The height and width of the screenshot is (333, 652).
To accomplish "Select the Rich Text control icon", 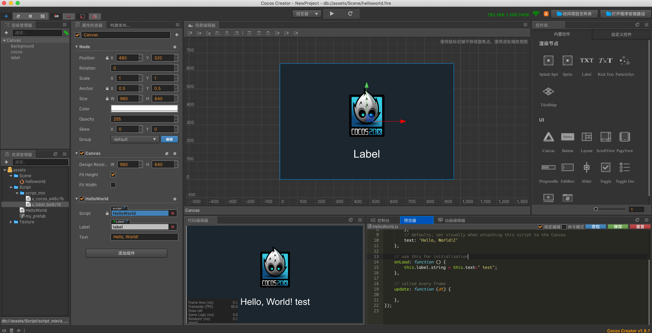I will click(605, 61).
